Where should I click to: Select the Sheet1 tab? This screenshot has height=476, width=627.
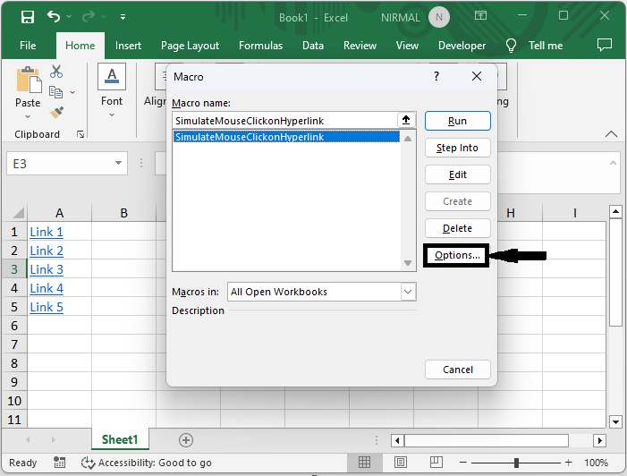120,439
